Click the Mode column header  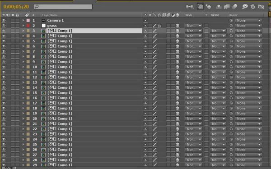click(x=189, y=15)
